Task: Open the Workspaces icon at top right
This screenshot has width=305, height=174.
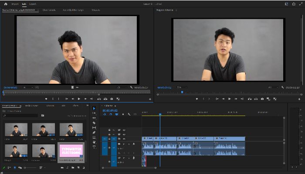Action: tap(286, 4)
